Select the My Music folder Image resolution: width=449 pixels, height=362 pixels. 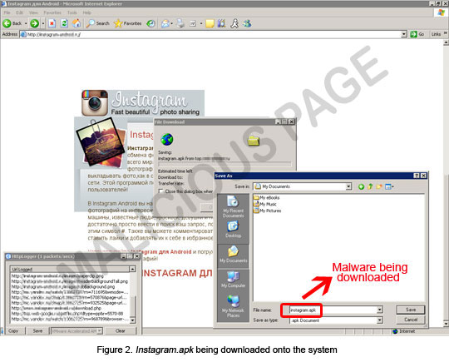(265, 204)
